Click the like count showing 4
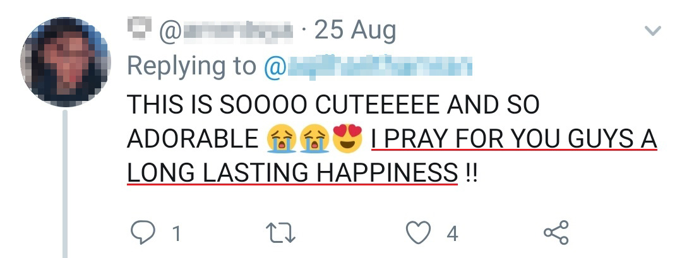The image size is (682, 258). coord(452,234)
